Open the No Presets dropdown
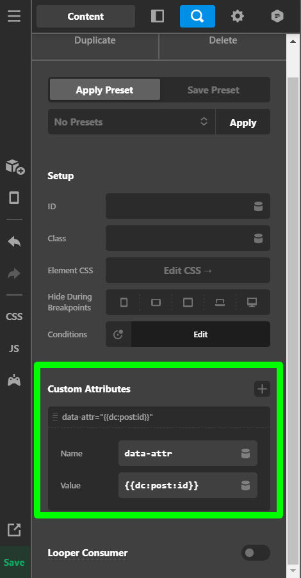The image size is (301, 578). [x=132, y=122]
